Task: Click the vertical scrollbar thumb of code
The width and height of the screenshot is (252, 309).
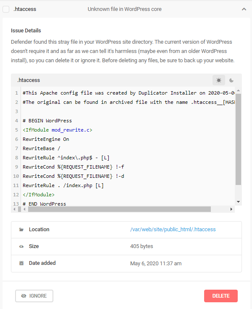Action: click(239, 139)
